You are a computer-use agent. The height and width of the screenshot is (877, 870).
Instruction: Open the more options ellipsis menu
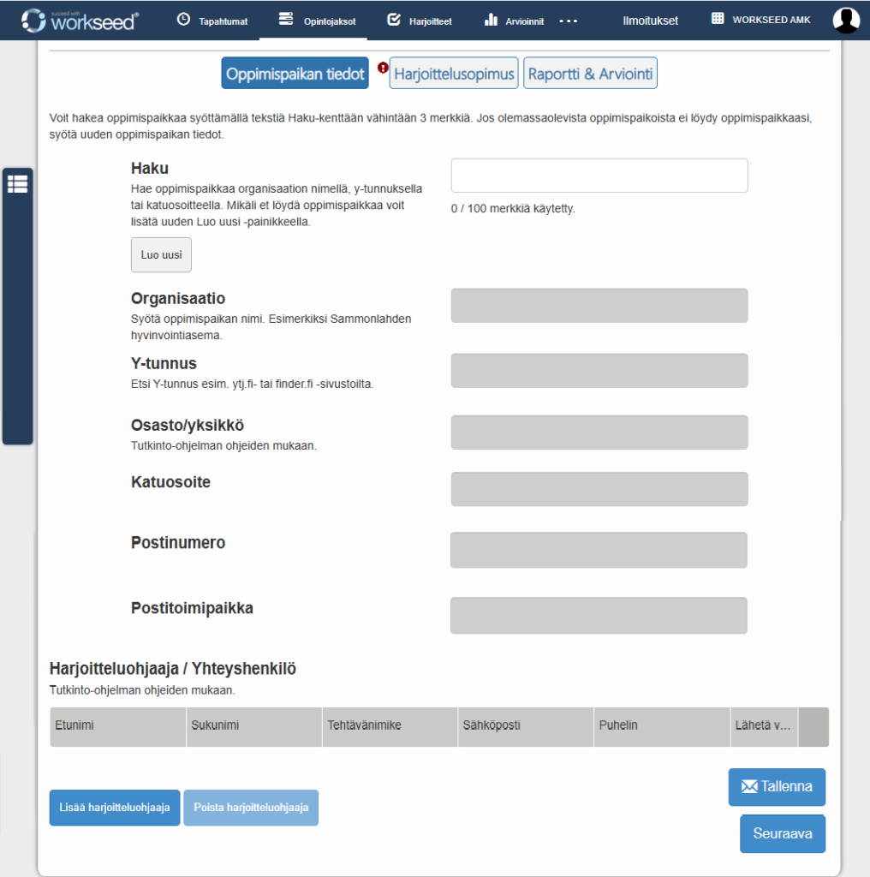coord(568,21)
